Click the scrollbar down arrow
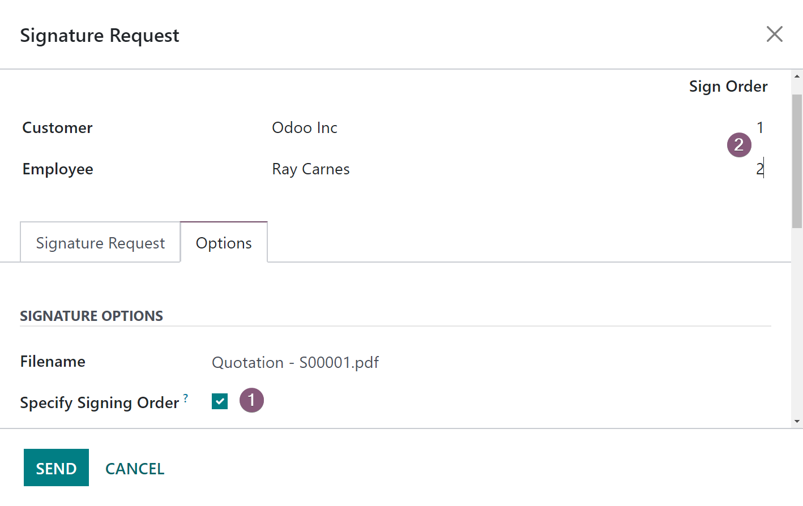The width and height of the screenshot is (803, 506). 797,421
